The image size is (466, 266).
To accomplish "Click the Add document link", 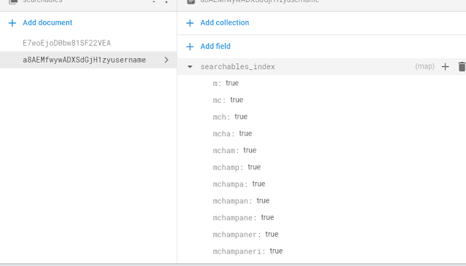I will click(x=47, y=23).
